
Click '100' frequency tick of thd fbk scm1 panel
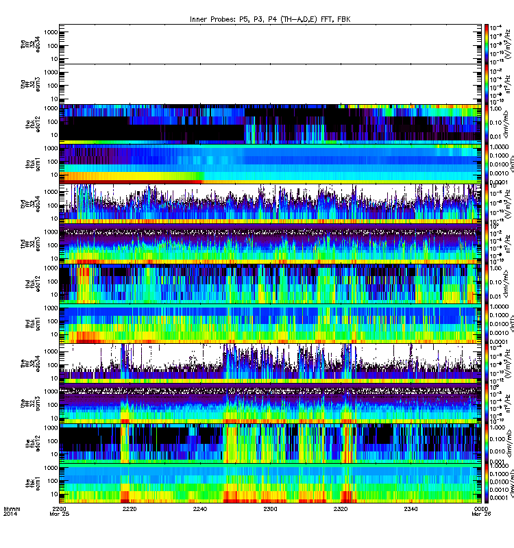[53, 321]
